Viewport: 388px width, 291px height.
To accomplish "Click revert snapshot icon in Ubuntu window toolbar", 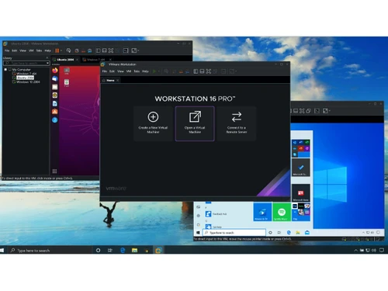I will [83, 50].
